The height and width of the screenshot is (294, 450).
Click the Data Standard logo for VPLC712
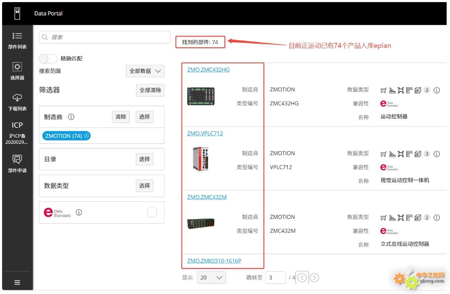[389, 167]
